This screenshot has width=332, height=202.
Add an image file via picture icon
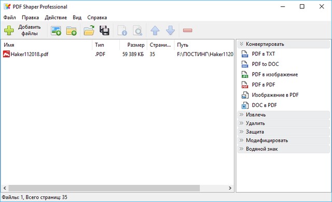(56, 31)
